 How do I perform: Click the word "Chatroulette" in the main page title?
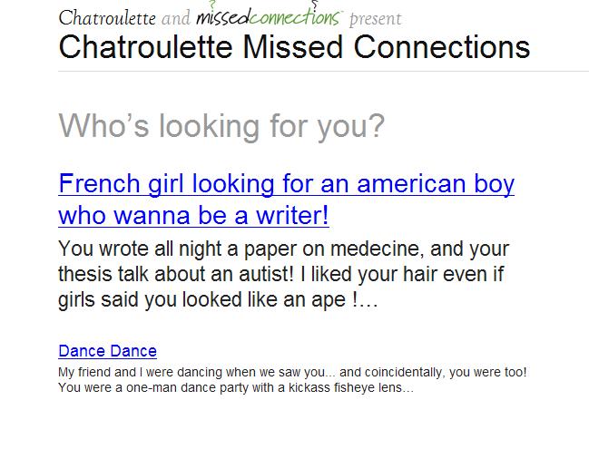pos(146,47)
